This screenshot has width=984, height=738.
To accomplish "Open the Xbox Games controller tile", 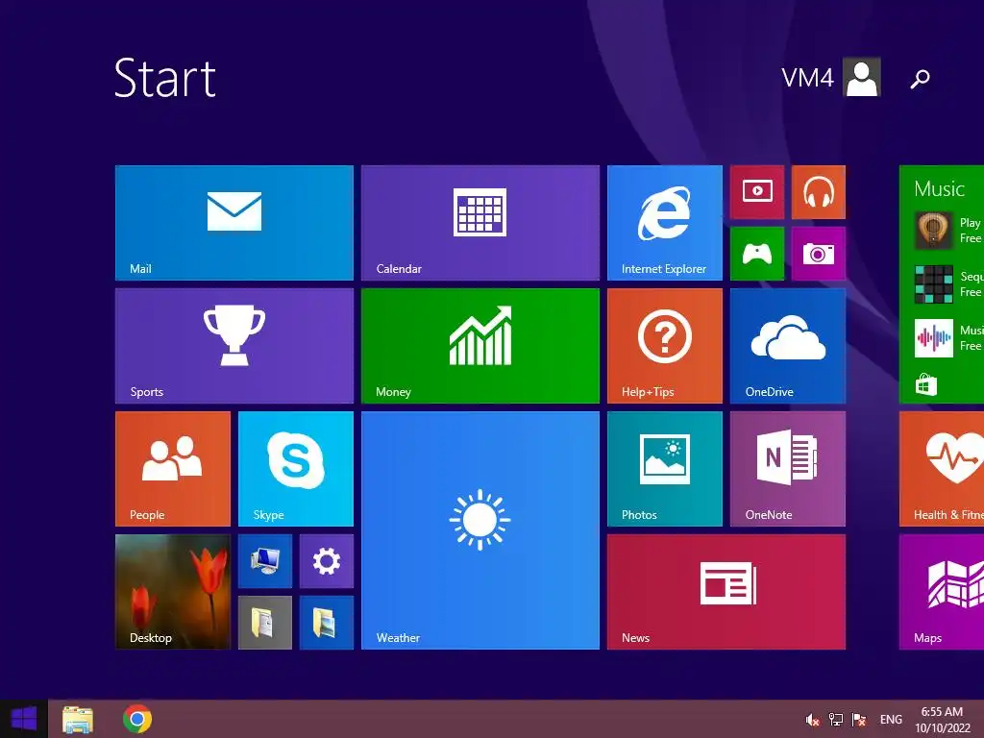I will 757,254.
